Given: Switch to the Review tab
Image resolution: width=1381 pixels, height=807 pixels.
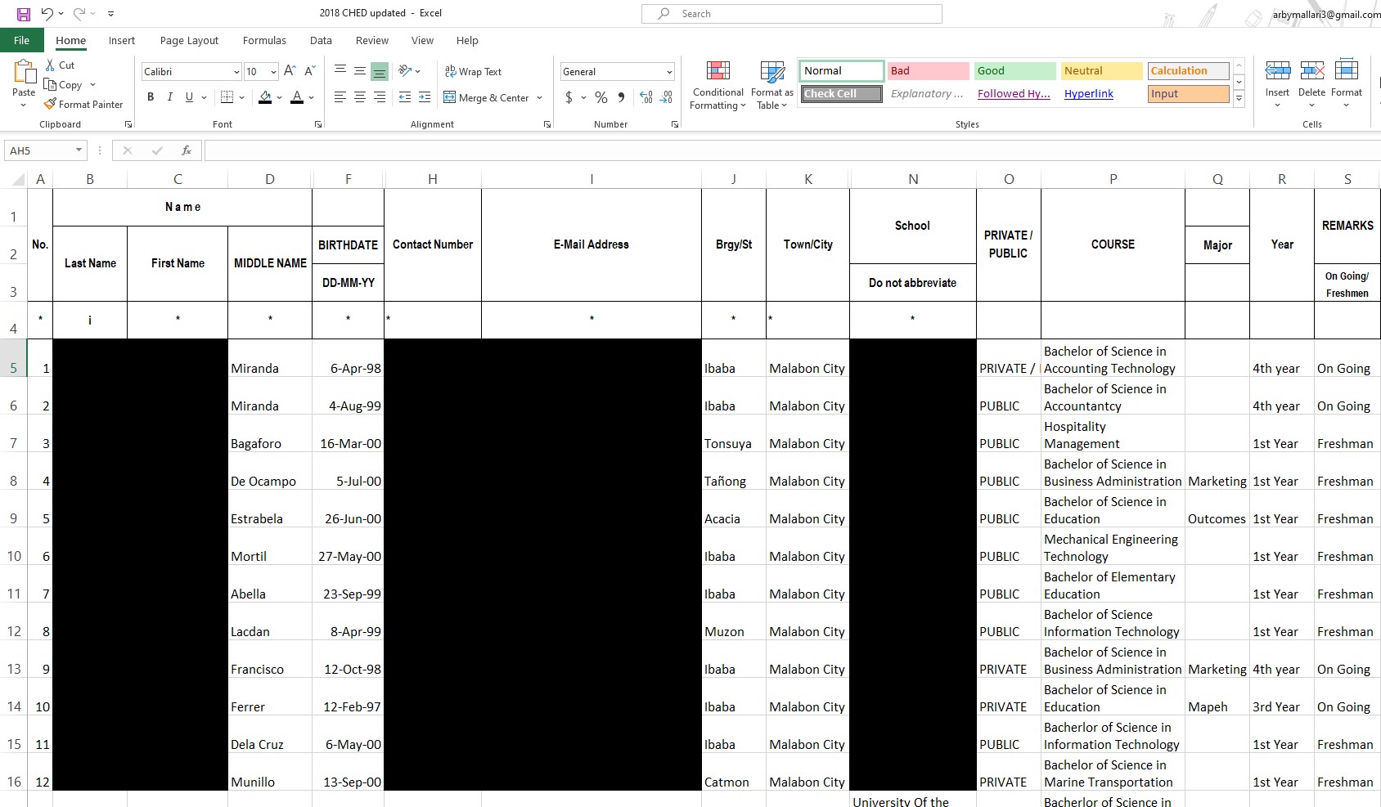Looking at the screenshot, I should click(x=372, y=40).
